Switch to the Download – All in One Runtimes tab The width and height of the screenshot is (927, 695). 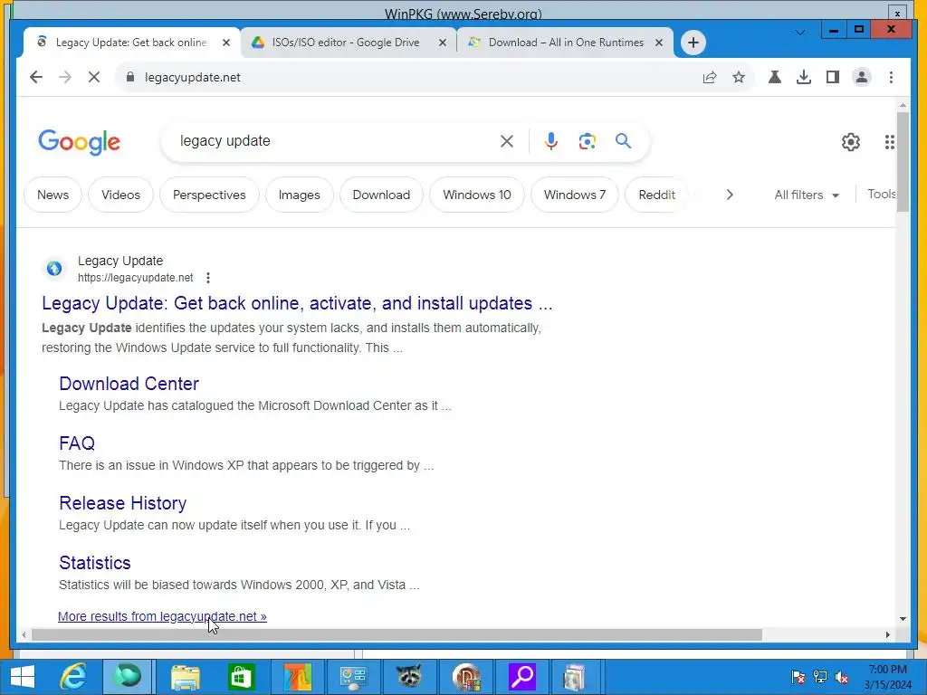[565, 43]
